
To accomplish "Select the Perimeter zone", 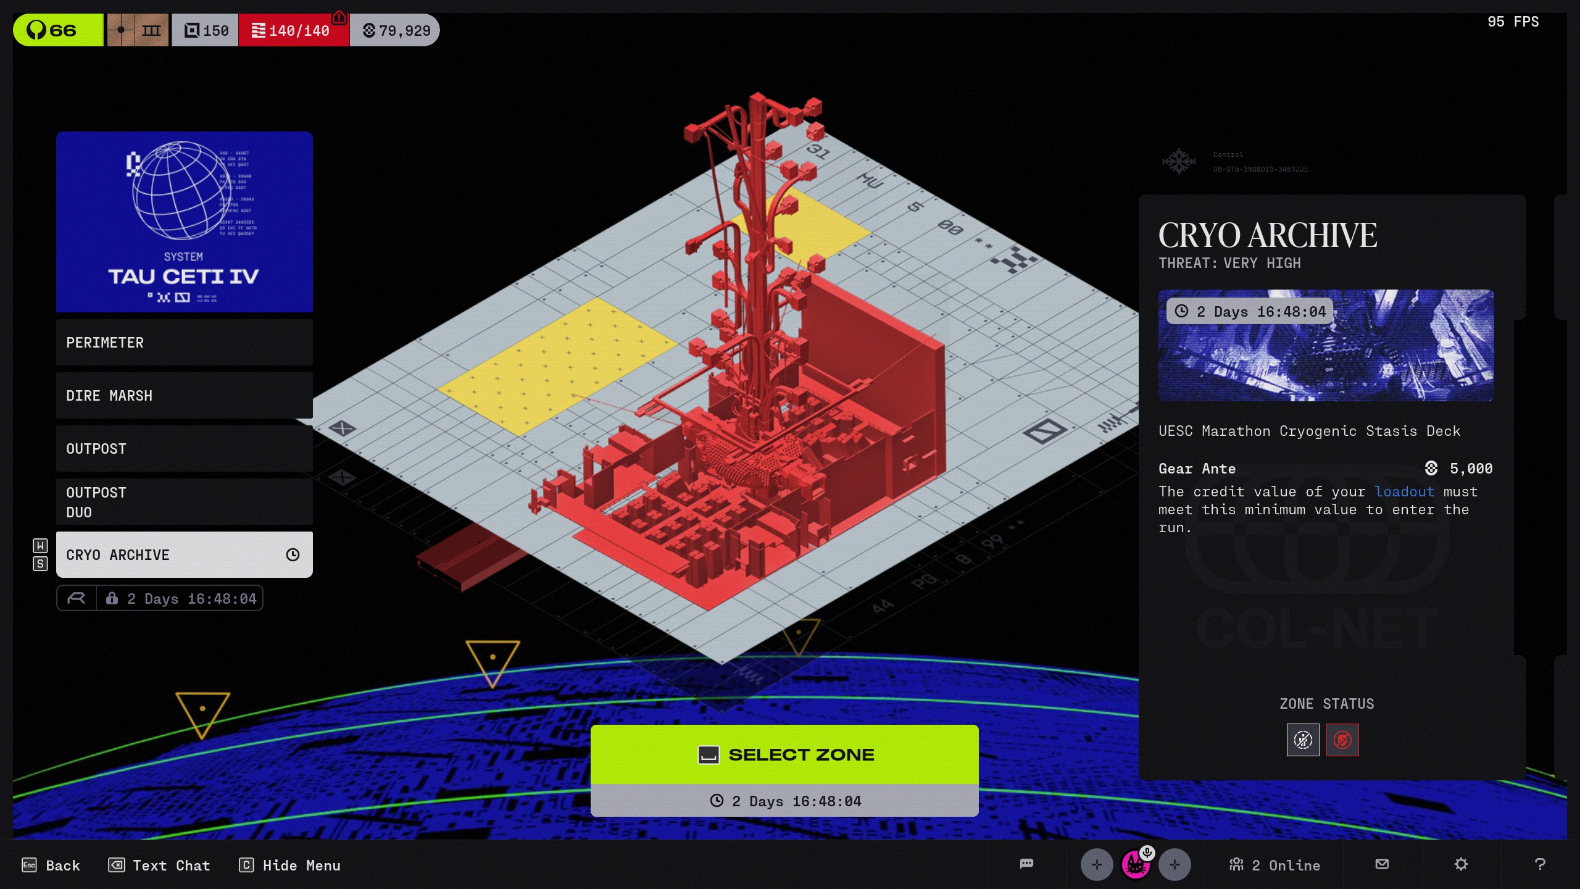I will point(184,343).
